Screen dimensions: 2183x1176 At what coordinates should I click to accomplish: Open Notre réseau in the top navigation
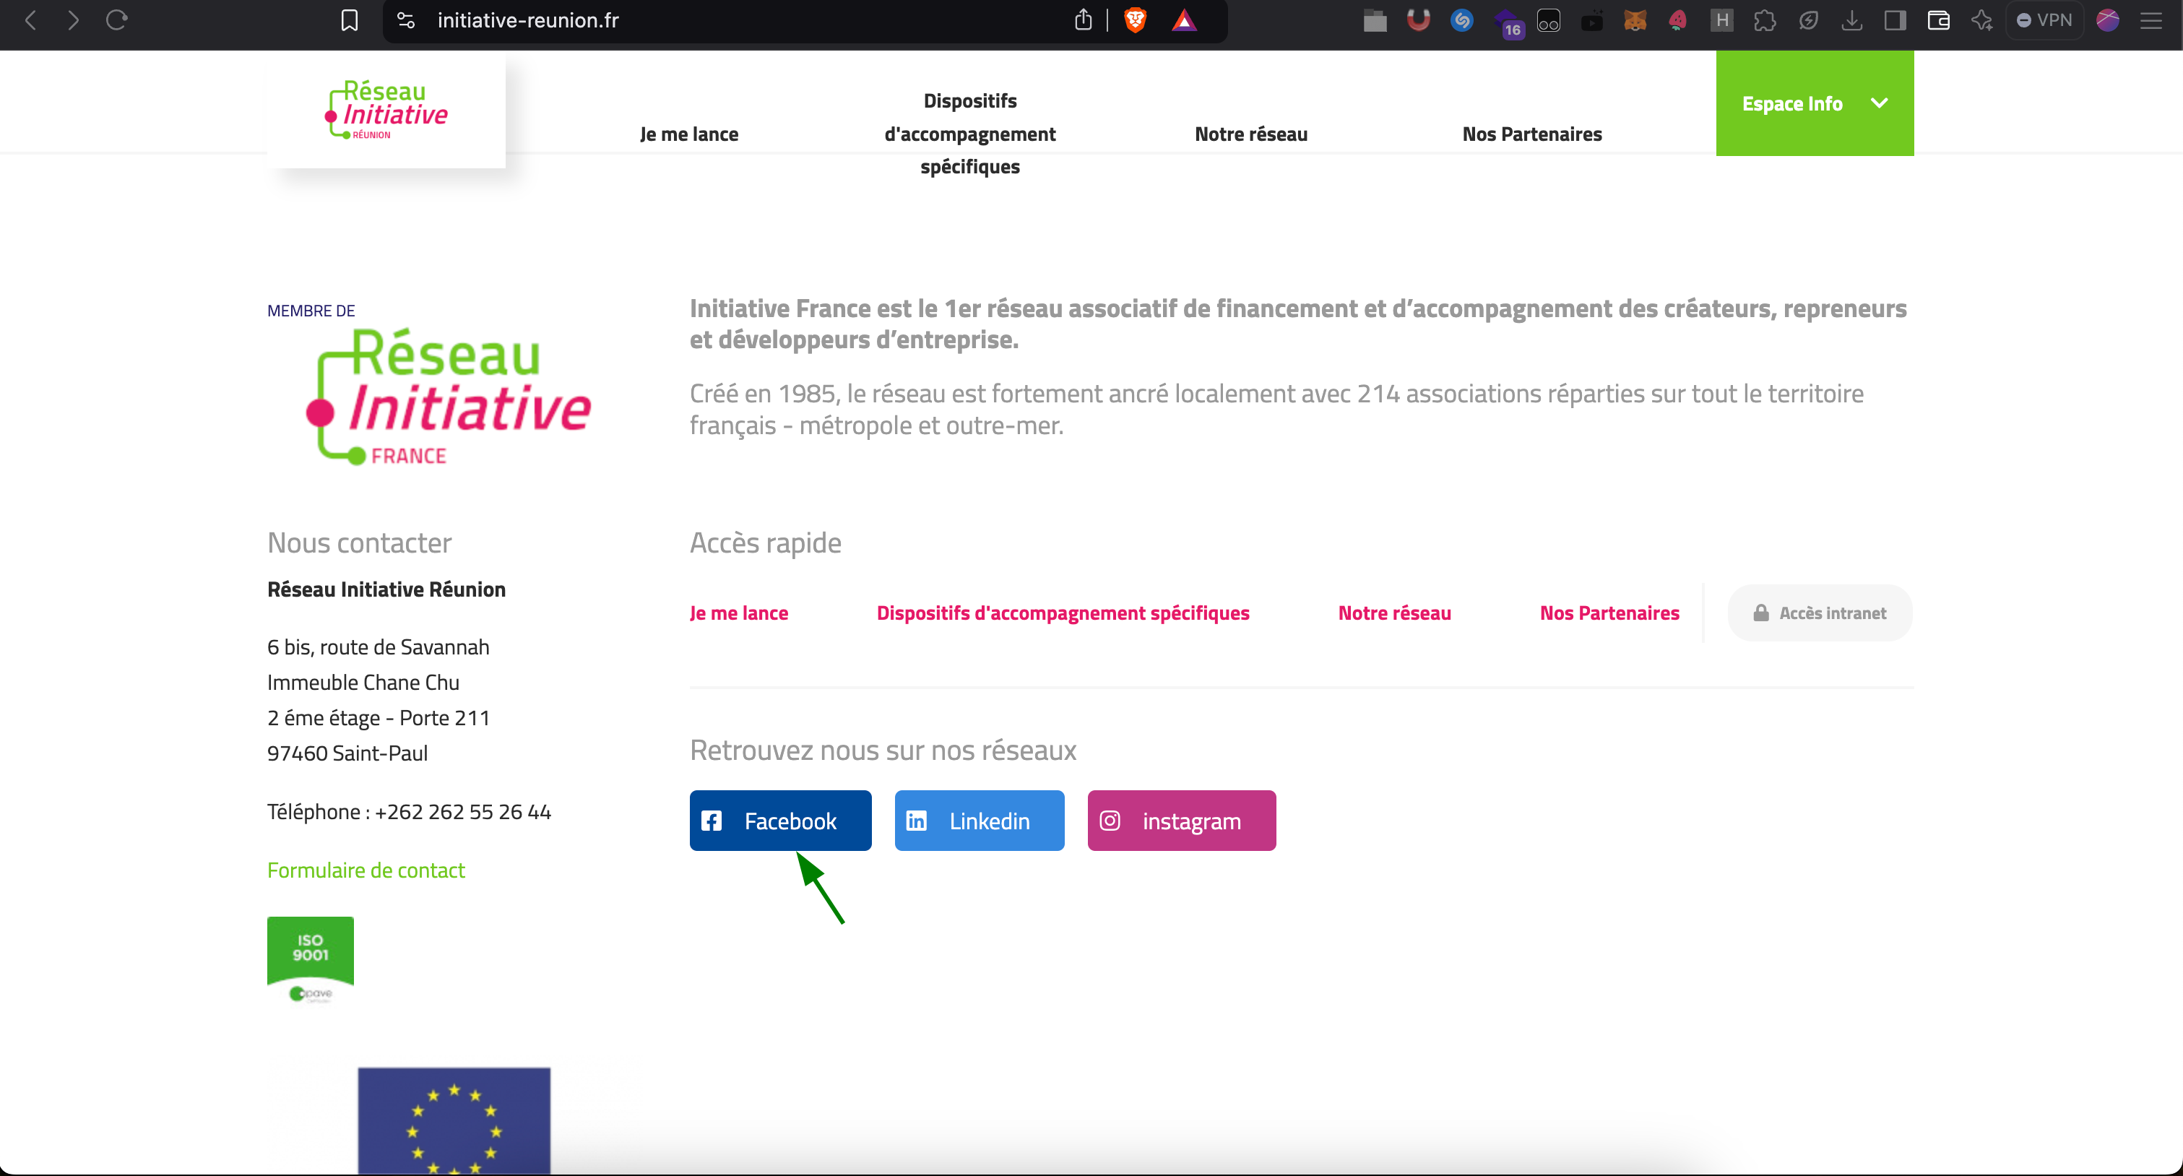point(1250,134)
